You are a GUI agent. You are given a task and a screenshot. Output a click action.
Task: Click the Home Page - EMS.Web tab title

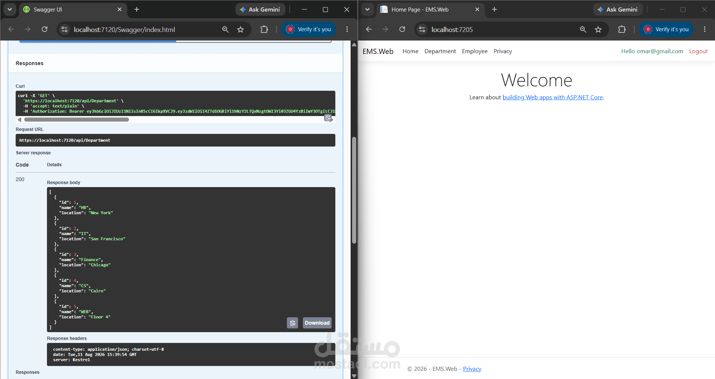click(x=420, y=10)
